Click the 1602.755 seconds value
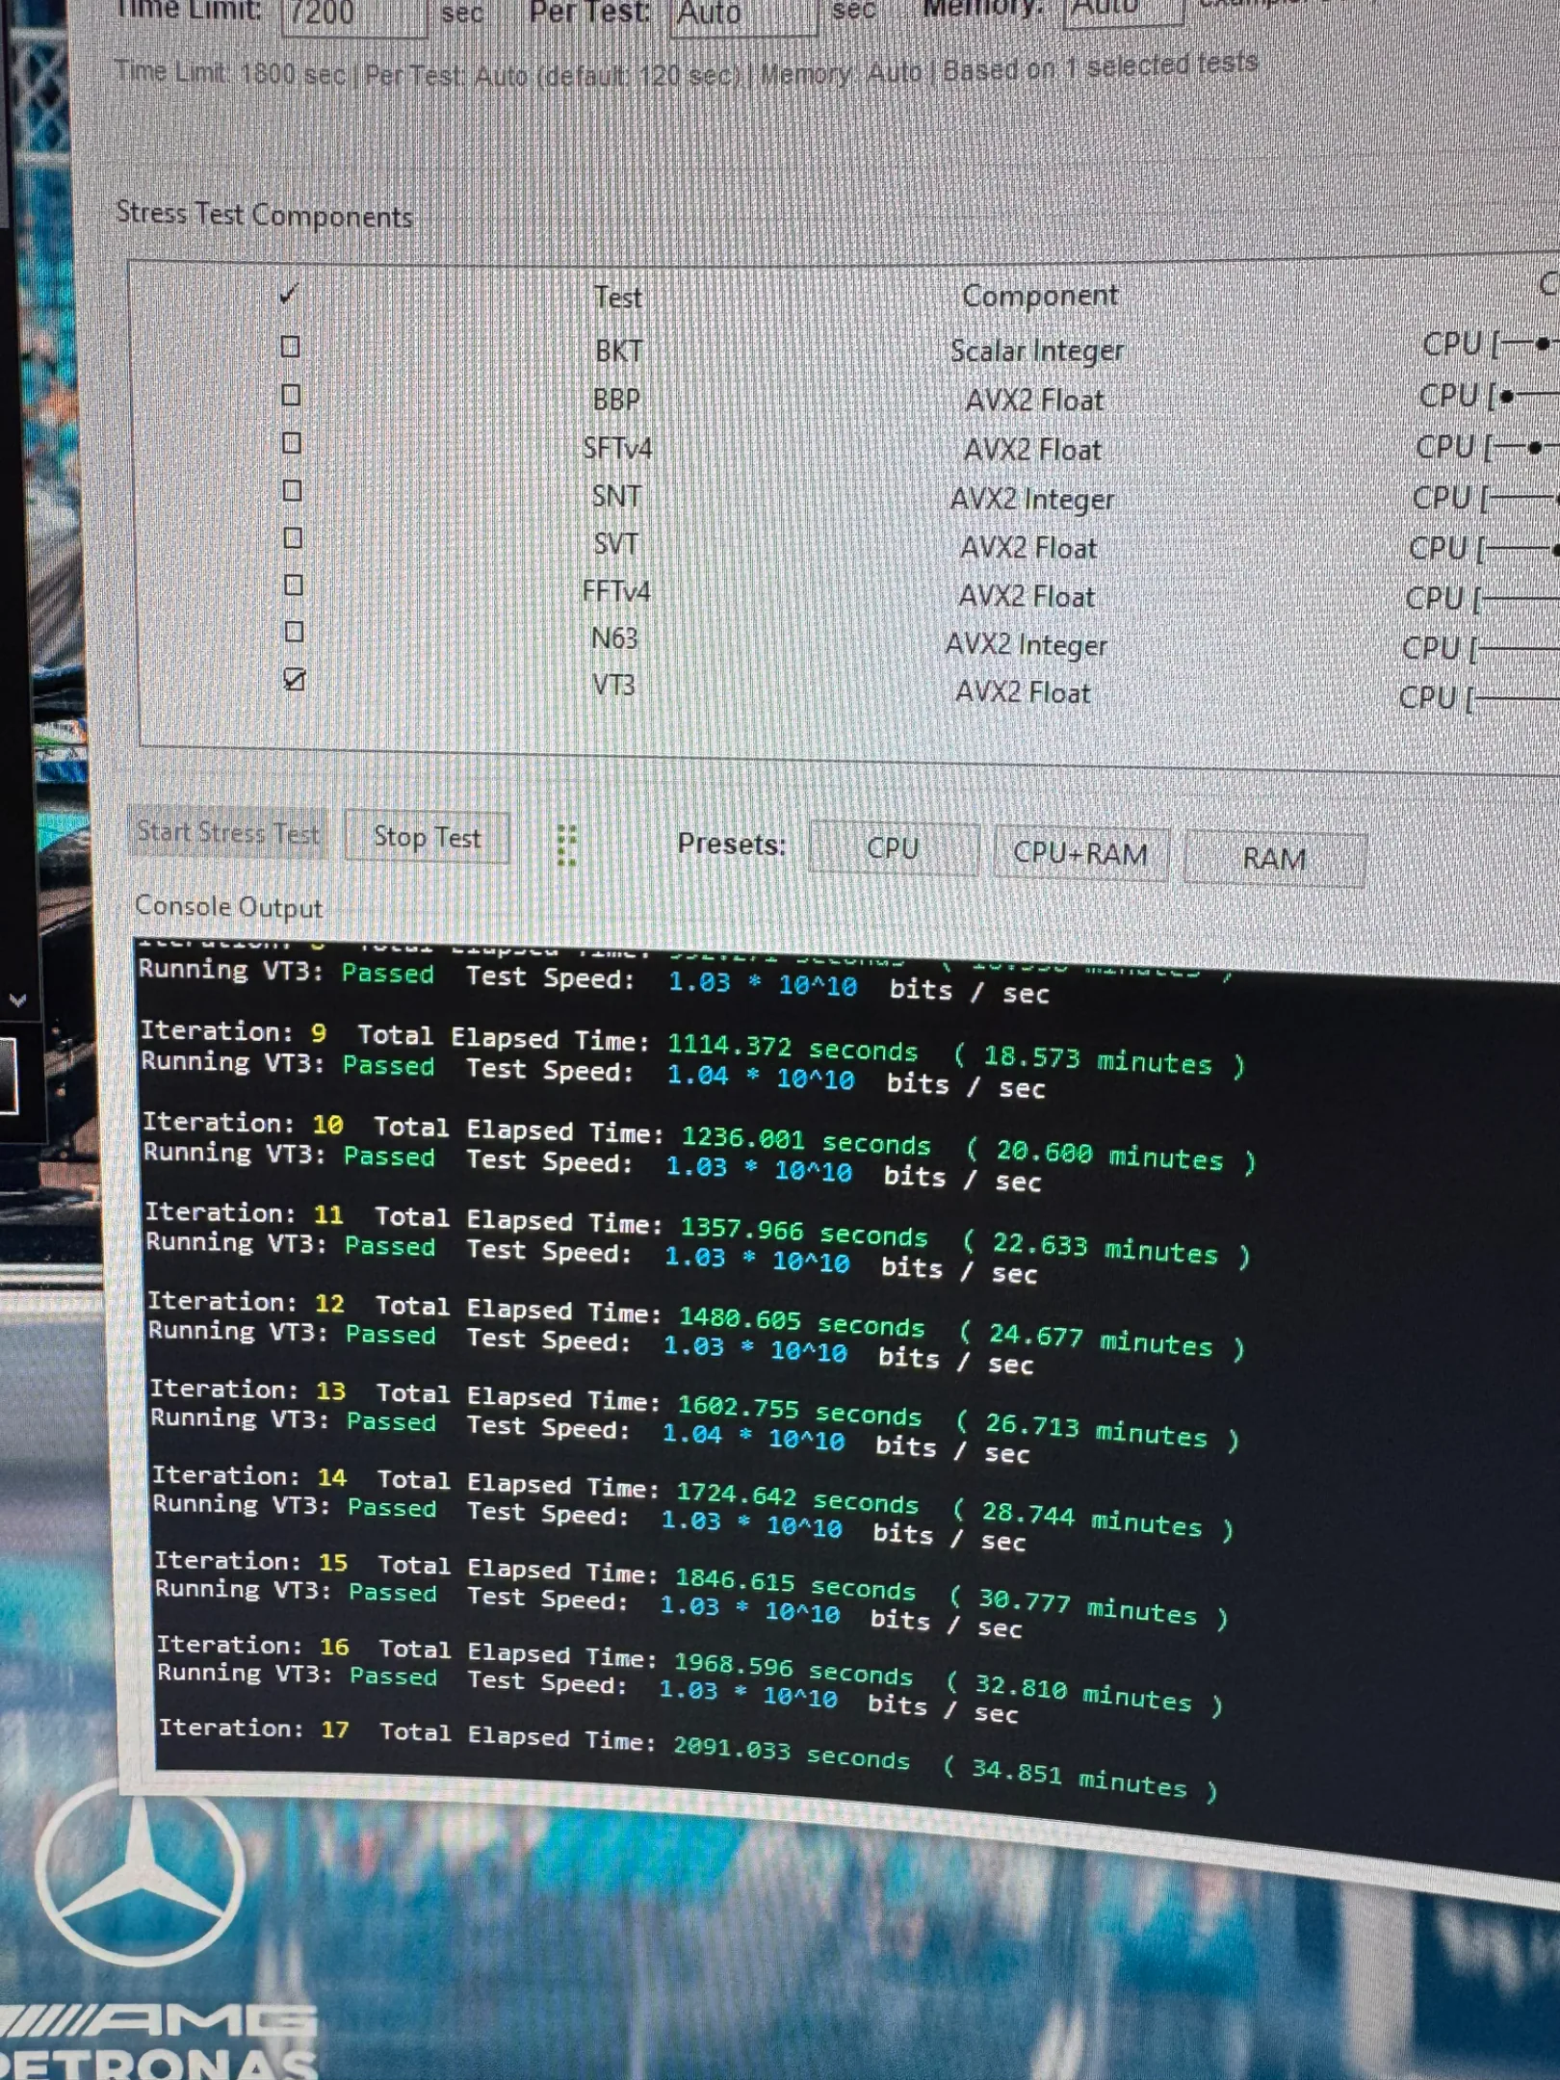 (798, 1411)
